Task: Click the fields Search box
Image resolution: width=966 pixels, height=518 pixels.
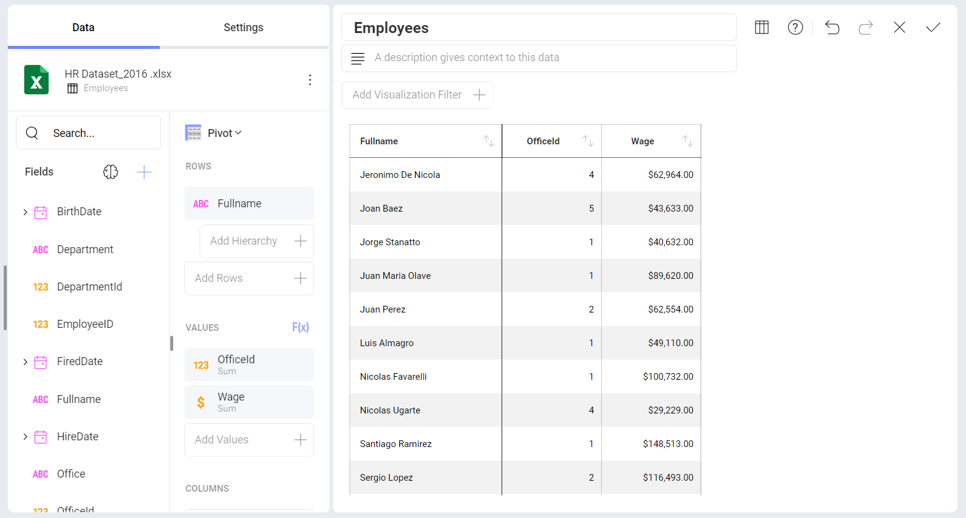Action: click(88, 133)
